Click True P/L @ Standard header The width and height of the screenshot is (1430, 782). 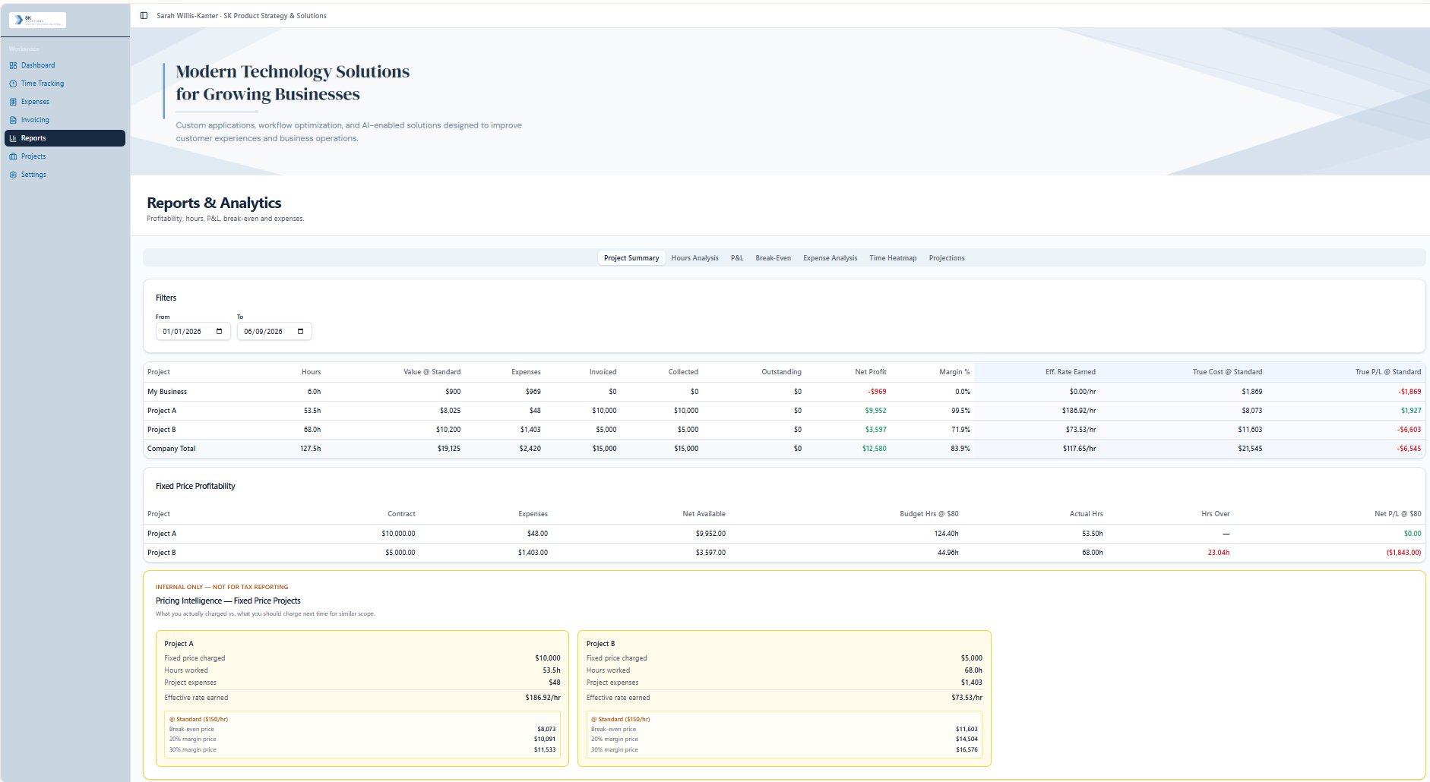coord(1387,372)
